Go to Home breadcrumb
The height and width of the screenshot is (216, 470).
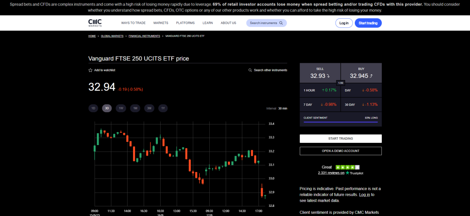click(x=92, y=36)
